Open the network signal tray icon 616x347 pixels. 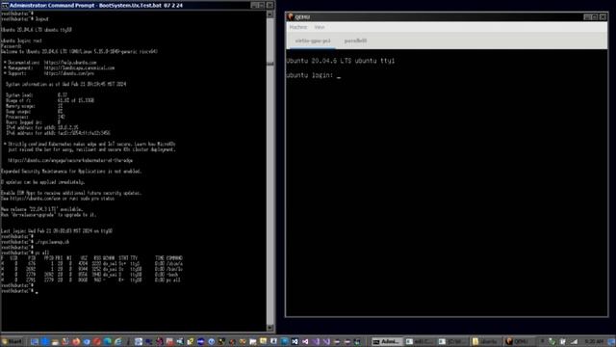(574, 341)
